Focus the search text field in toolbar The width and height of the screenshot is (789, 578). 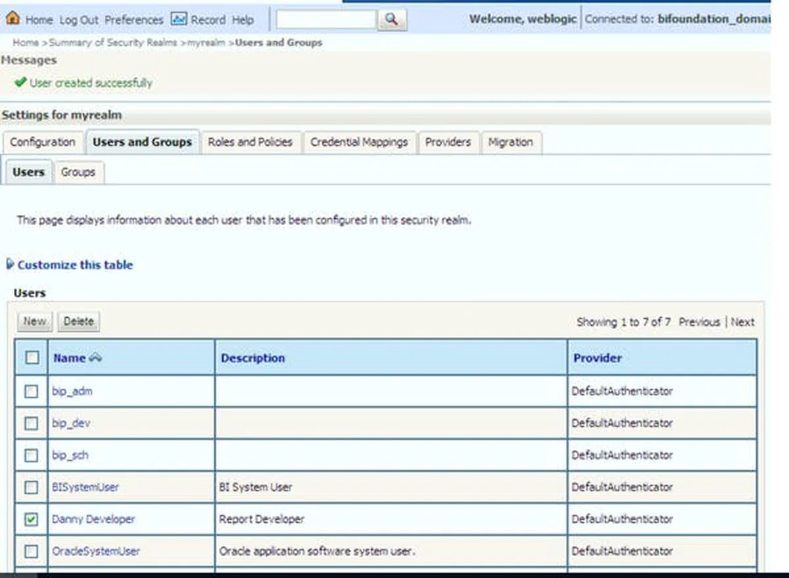(x=326, y=20)
